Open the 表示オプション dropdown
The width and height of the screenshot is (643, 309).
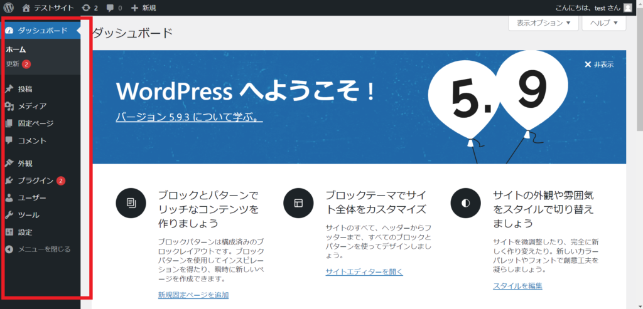point(543,23)
